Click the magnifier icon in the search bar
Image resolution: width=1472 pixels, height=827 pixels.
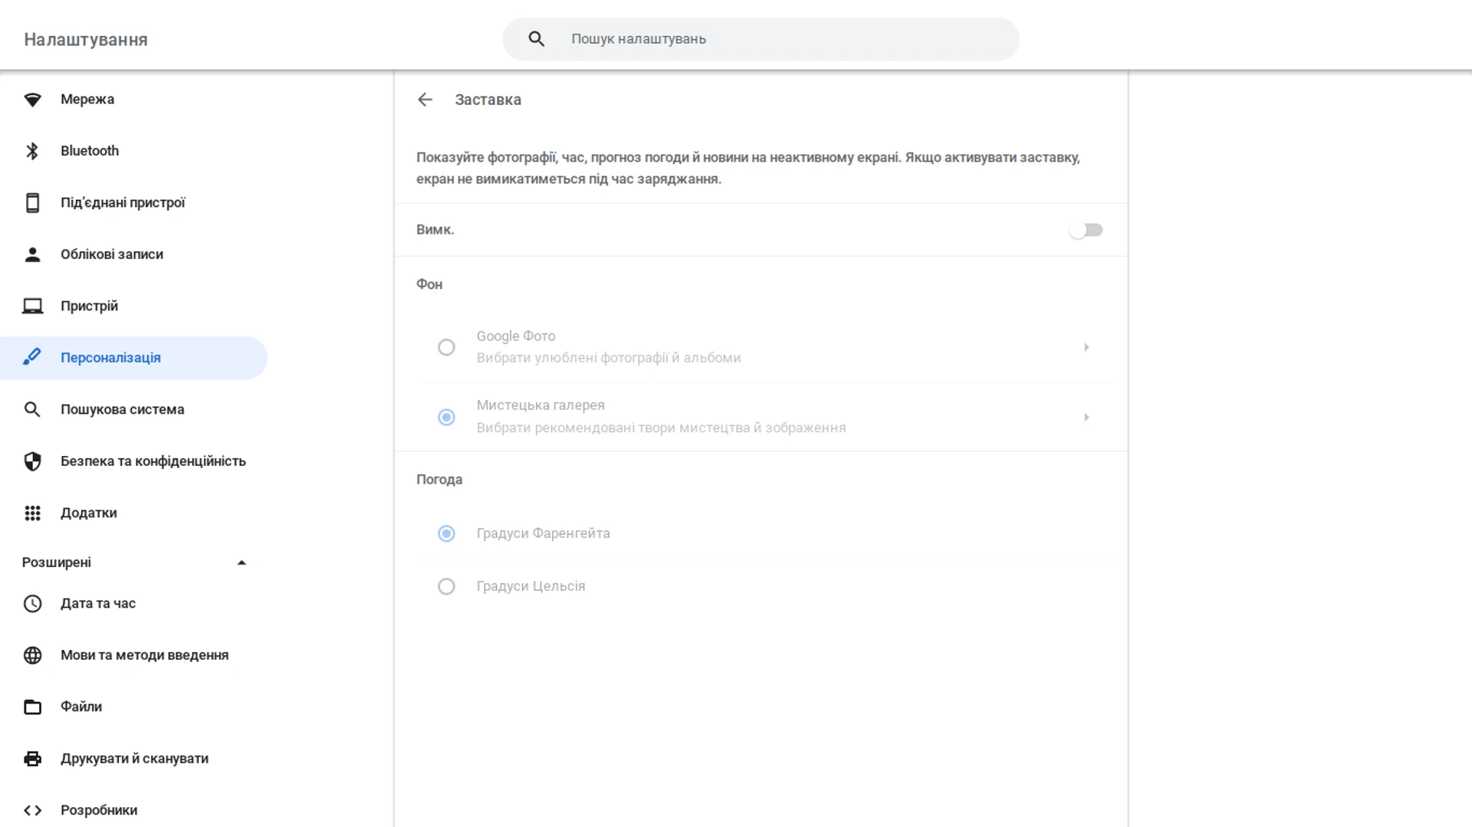pyautogui.click(x=536, y=39)
